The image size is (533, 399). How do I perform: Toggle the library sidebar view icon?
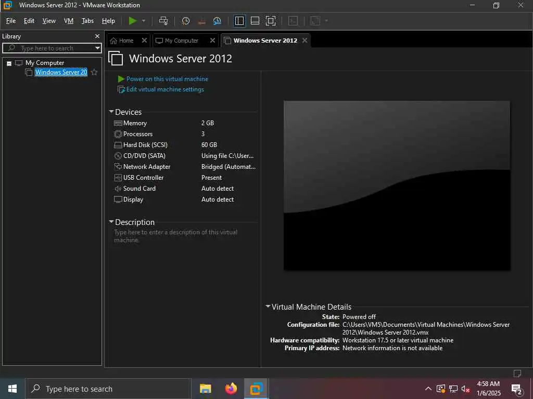tap(239, 21)
